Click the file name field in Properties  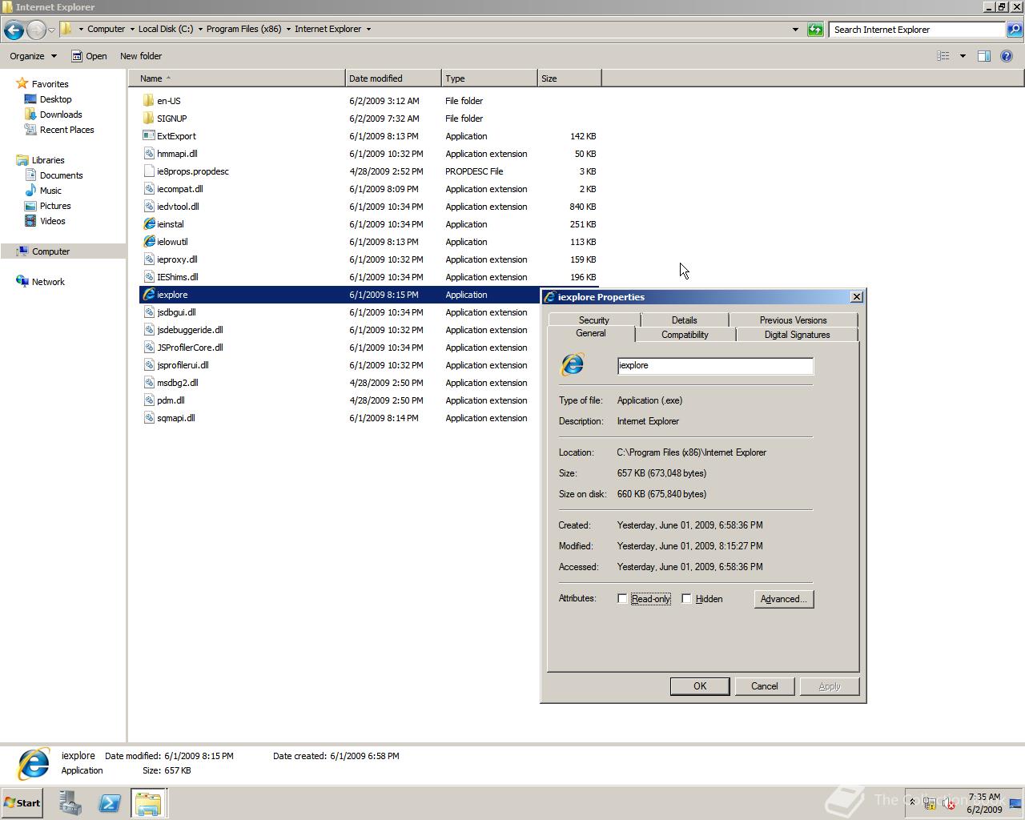click(715, 365)
